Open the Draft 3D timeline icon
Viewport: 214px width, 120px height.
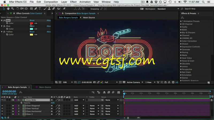click(x=98, y=92)
